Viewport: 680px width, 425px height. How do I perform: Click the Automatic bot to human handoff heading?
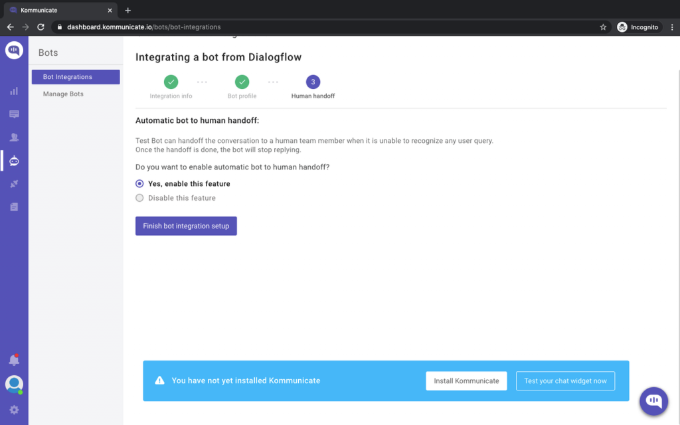tap(197, 121)
